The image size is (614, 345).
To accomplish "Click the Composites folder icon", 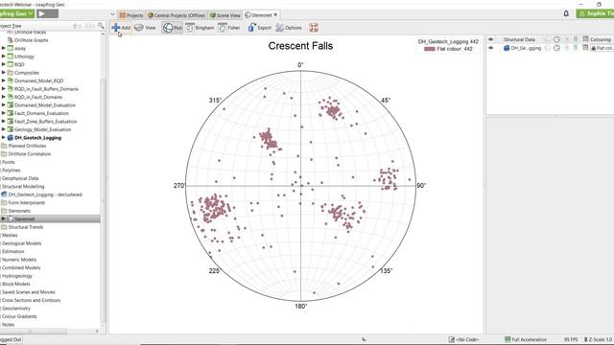I will pyautogui.click(x=11, y=73).
